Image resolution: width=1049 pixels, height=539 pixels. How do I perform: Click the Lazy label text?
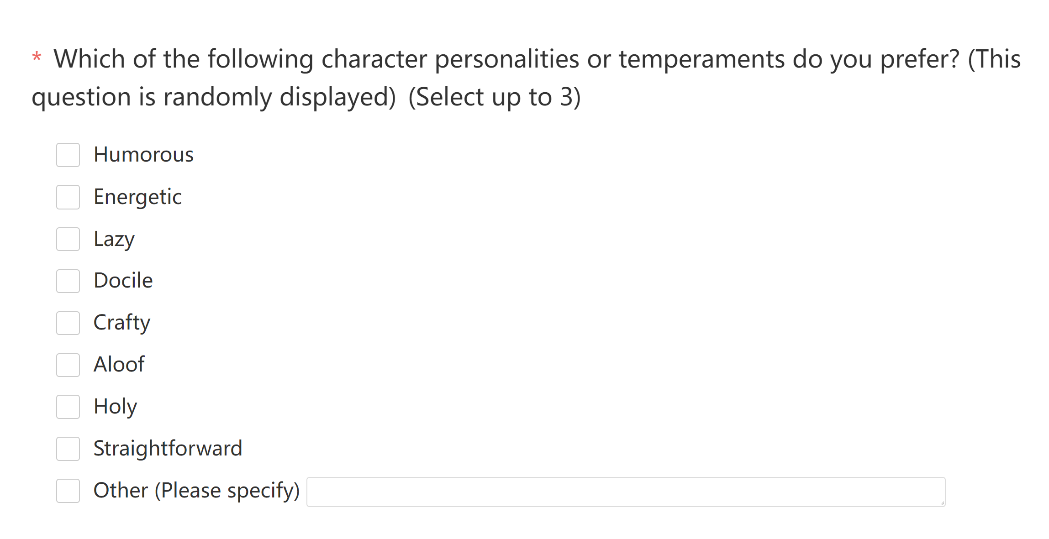(x=114, y=240)
